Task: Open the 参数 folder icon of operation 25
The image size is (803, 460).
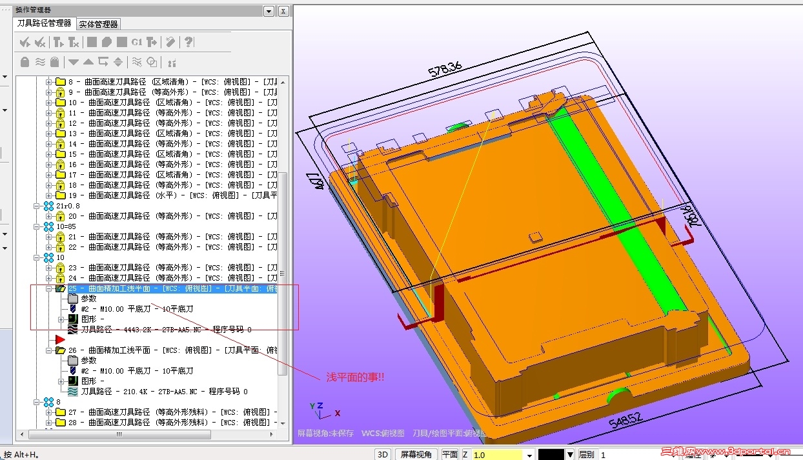Action: (x=73, y=299)
